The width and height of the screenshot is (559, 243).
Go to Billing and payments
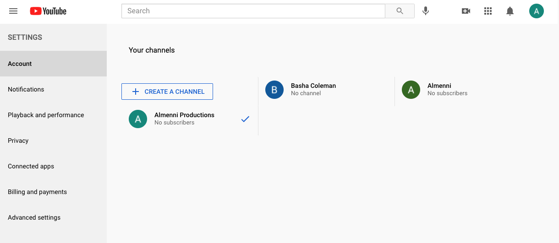(38, 192)
